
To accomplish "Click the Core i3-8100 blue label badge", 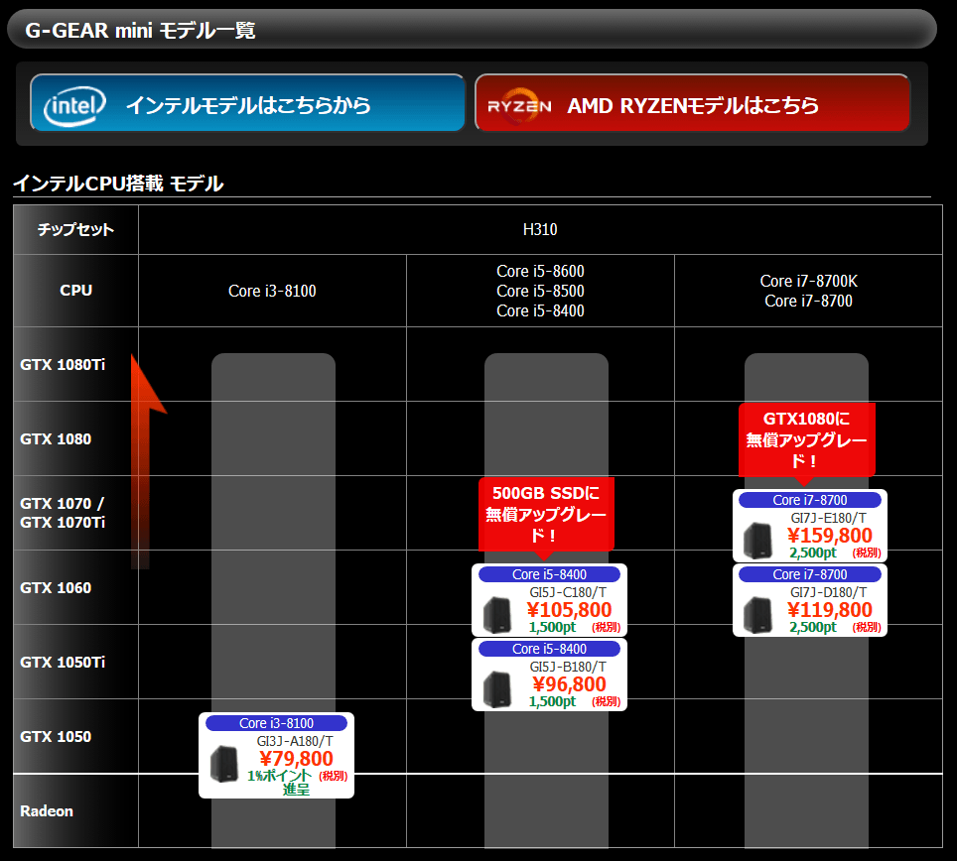I will click(277, 723).
